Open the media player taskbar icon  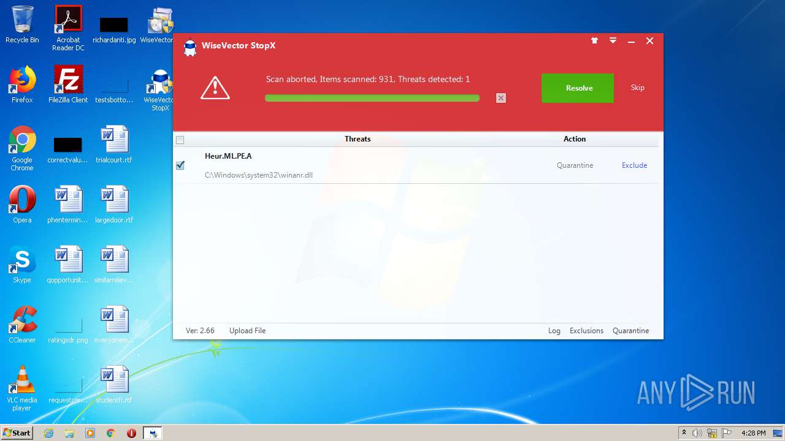click(90, 433)
